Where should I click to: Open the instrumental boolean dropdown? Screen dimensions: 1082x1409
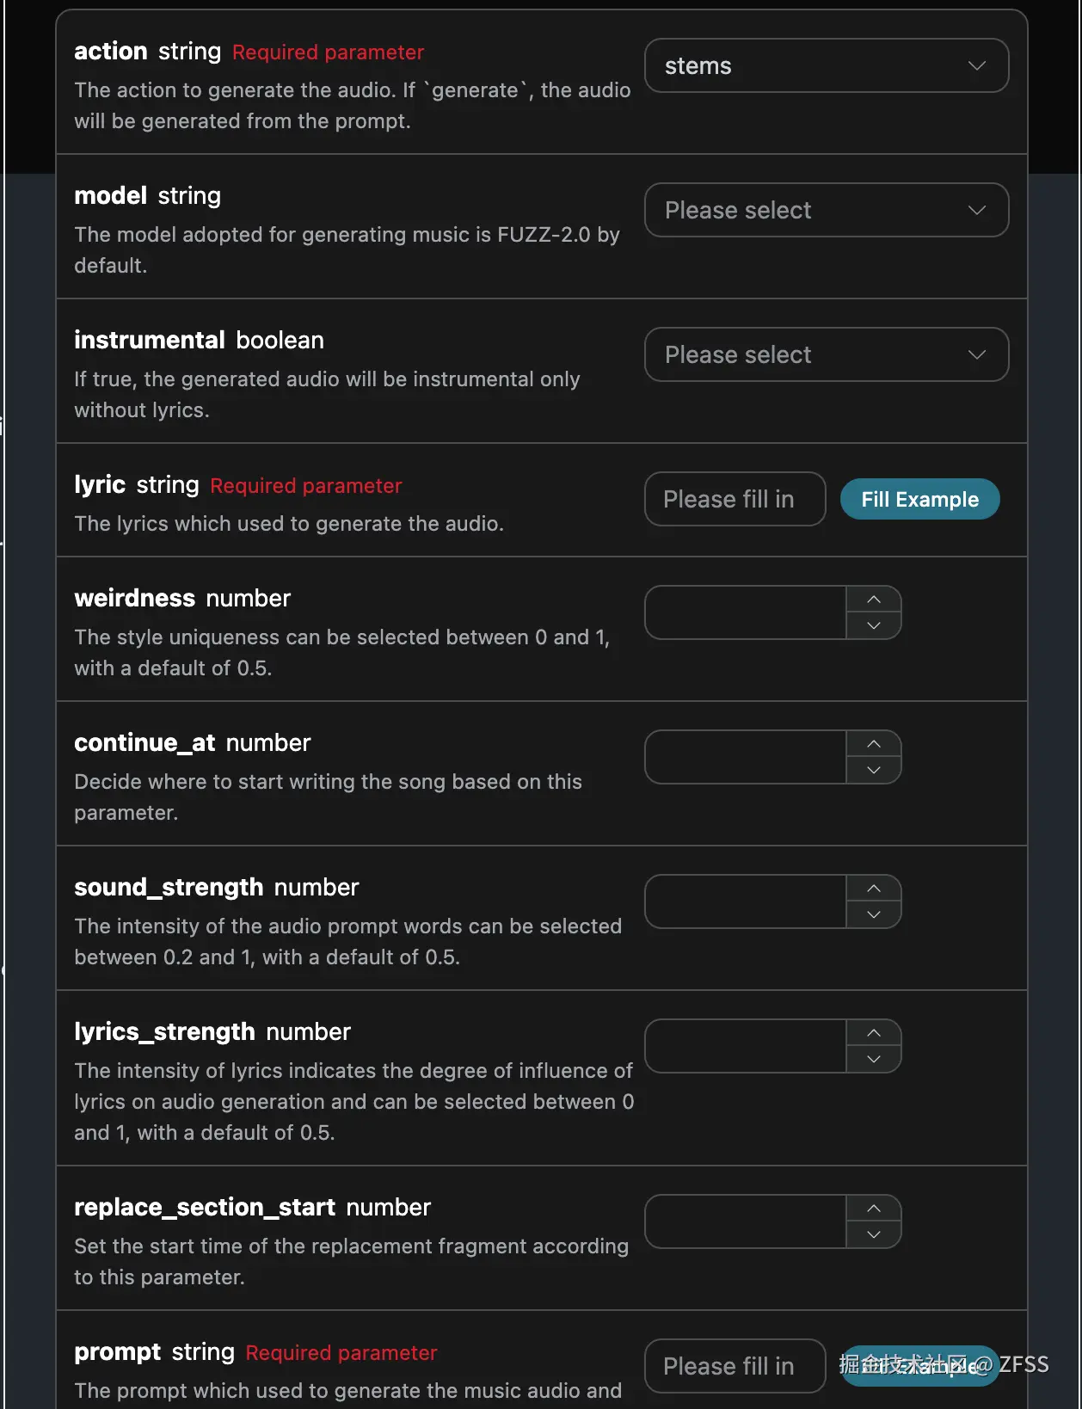826,354
